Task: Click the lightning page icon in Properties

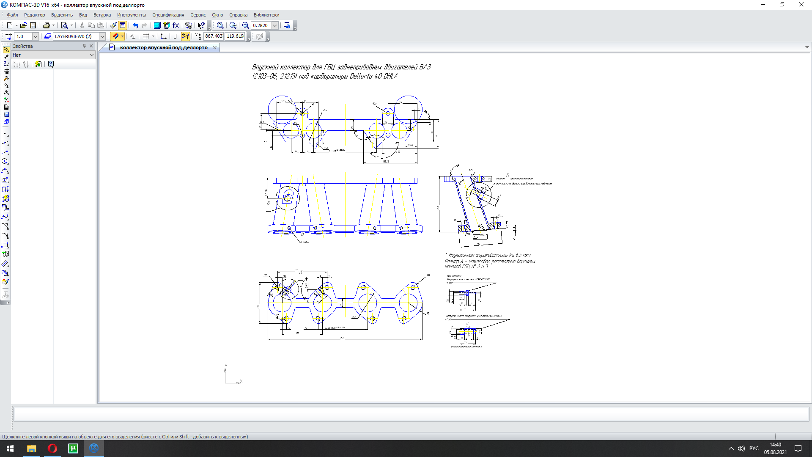Action: [38, 64]
